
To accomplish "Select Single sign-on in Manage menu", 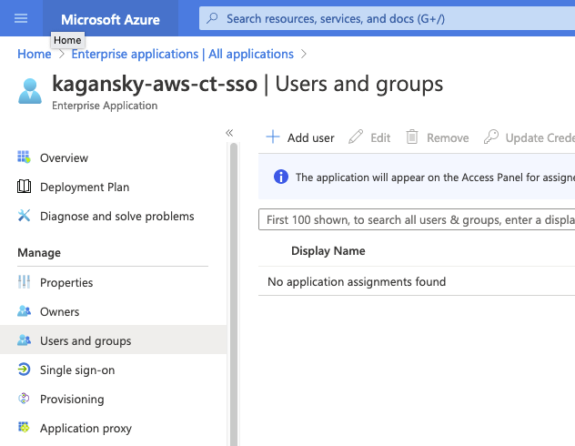I will pyautogui.click(x=77, y=370).
